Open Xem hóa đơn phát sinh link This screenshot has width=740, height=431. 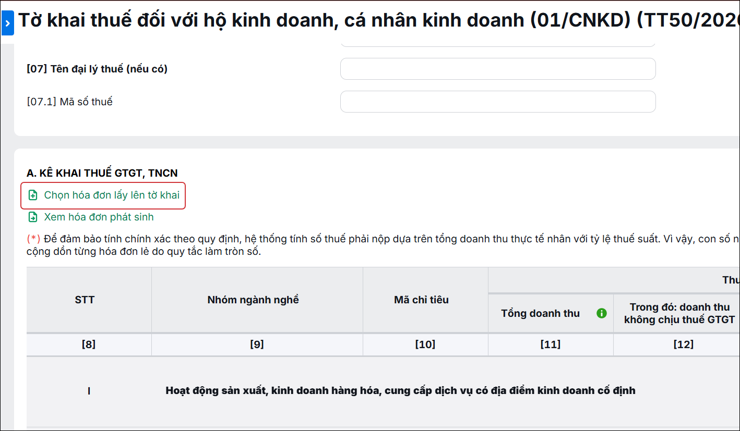click(99, 217)
